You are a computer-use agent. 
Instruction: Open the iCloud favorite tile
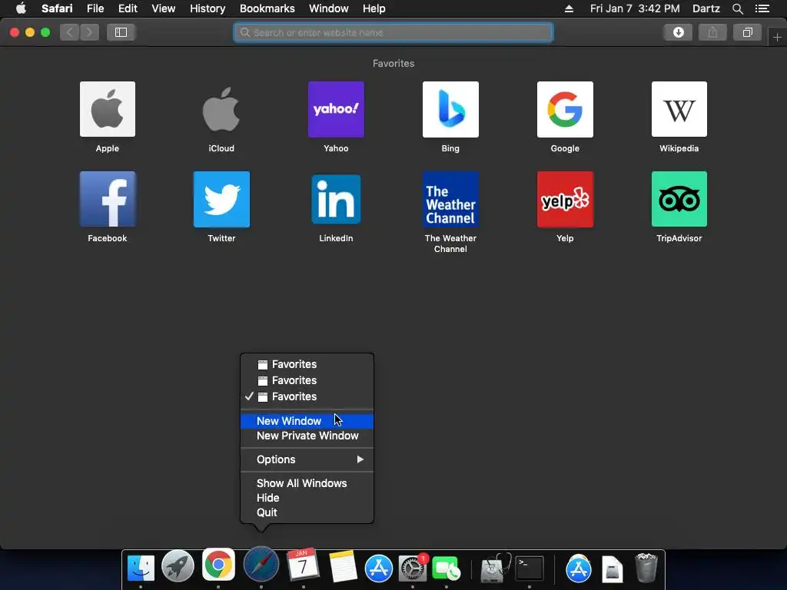click(x=221, y=109)
